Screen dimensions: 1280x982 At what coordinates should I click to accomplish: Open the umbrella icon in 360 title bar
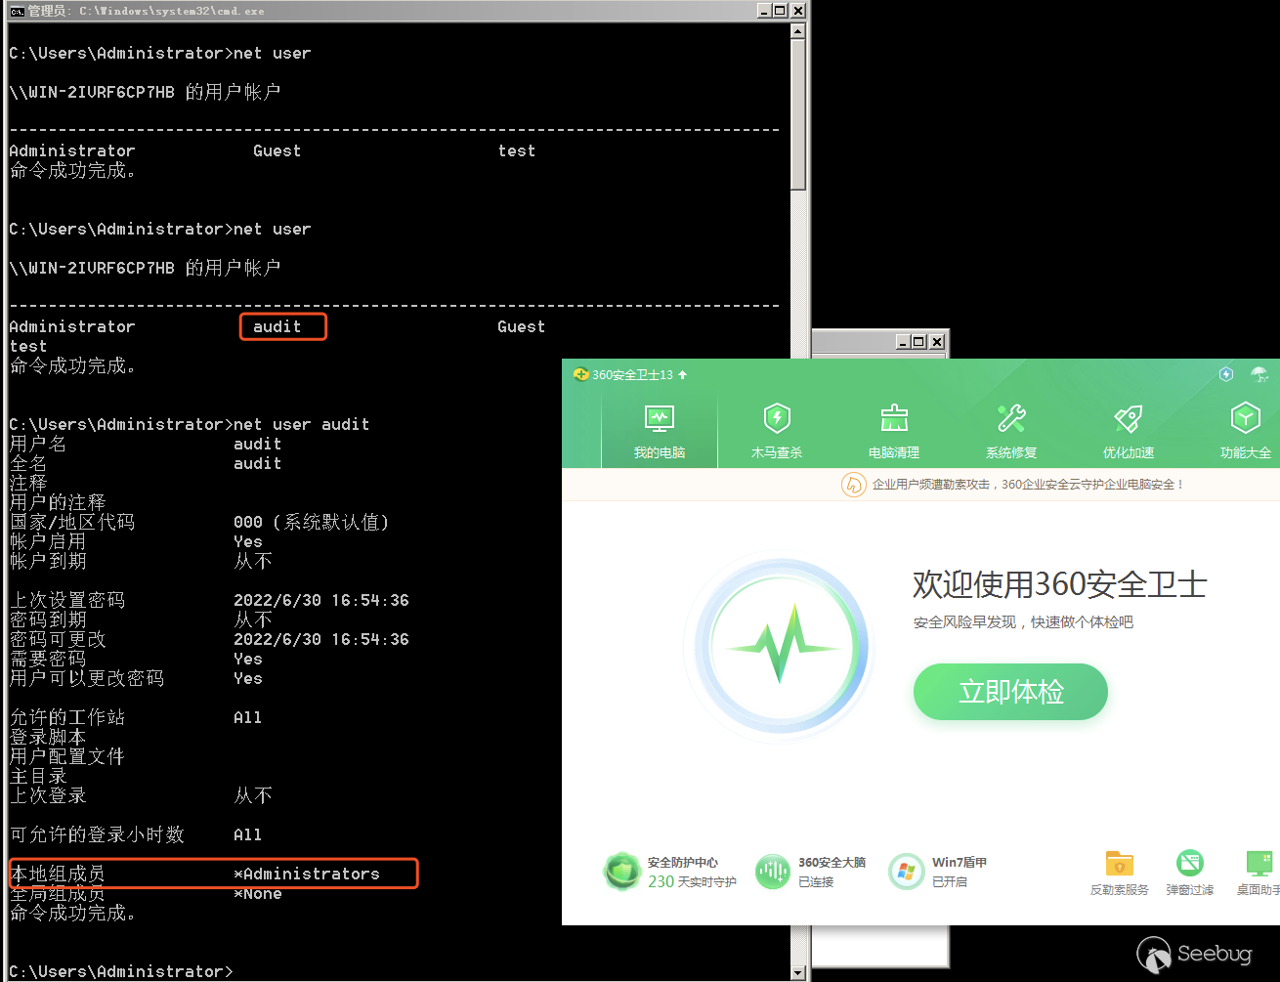point(1259,374)
